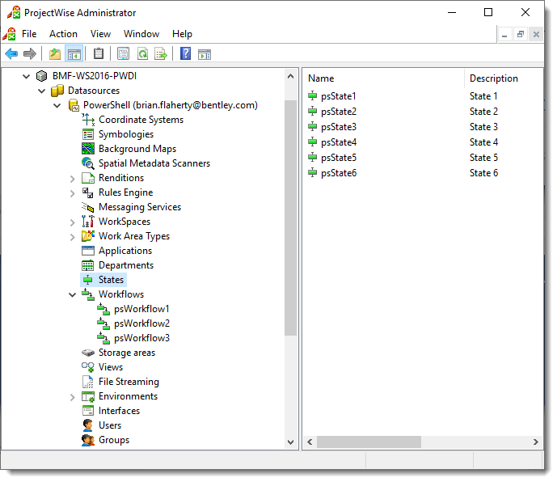This screenshot has width=557, height=482.
Task: Click the Back arrow toolbar icon
Action: [11, 54]
